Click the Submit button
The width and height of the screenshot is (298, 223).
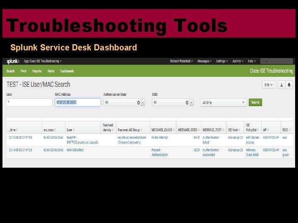[255, 102]
